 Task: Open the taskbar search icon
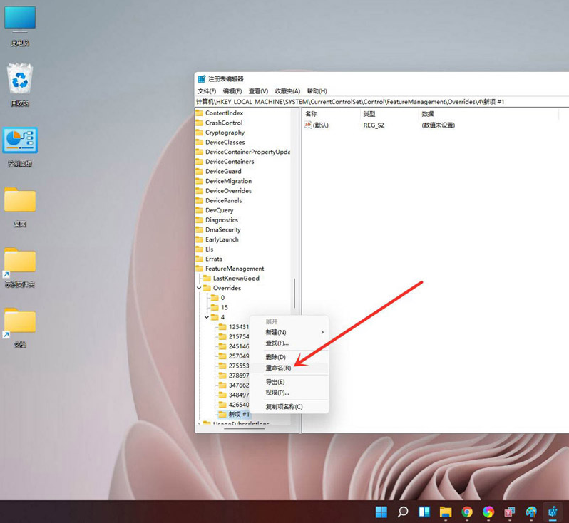[403, 512]
